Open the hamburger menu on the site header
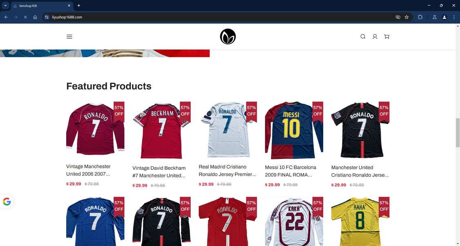 point(69,37)
